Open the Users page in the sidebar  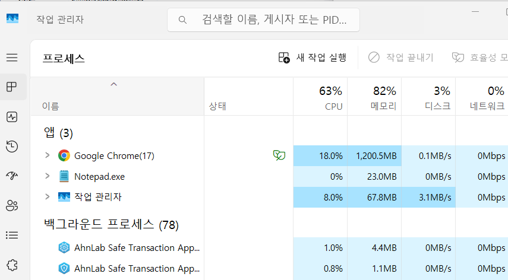[12, 205]
